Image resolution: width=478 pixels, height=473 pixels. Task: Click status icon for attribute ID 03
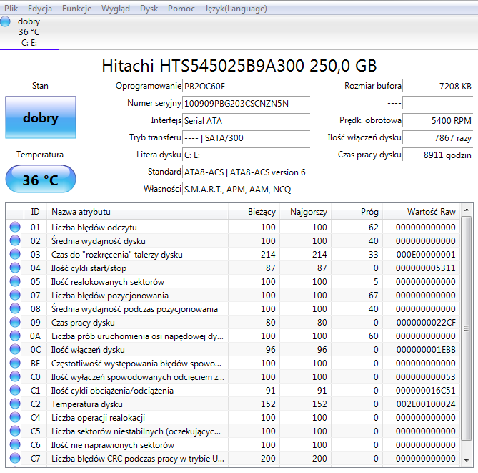tap(15, 254)
